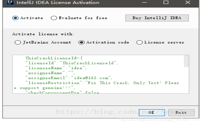Close the License Activation dialog

click(188, 2)
